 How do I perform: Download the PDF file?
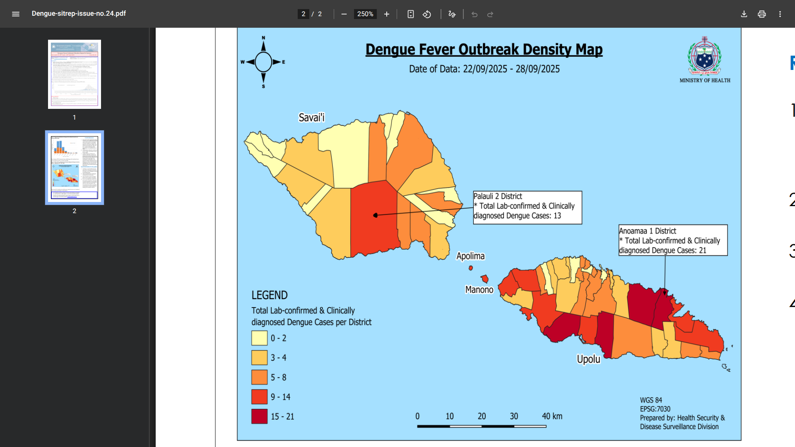coord(744,14)
